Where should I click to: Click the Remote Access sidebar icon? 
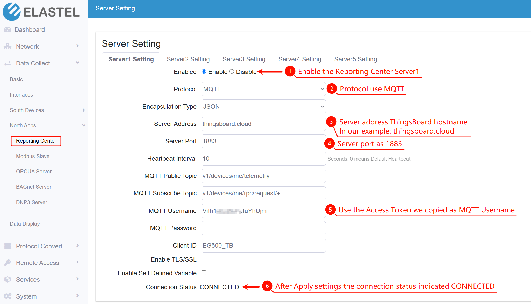(7, 263)
